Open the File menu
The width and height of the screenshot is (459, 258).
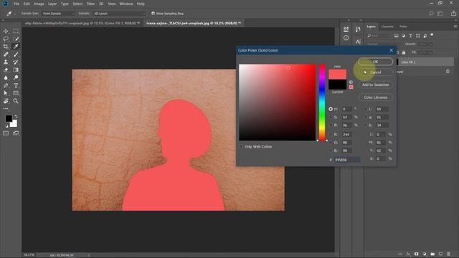tap(16, 4)
